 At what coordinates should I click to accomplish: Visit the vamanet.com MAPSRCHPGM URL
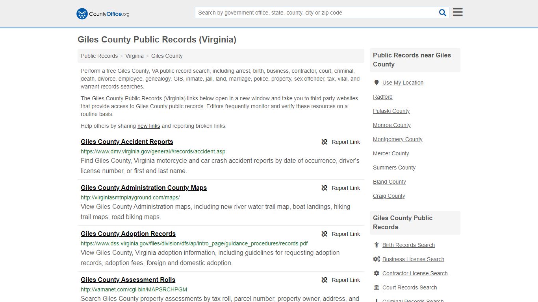[x=134, y=289]
